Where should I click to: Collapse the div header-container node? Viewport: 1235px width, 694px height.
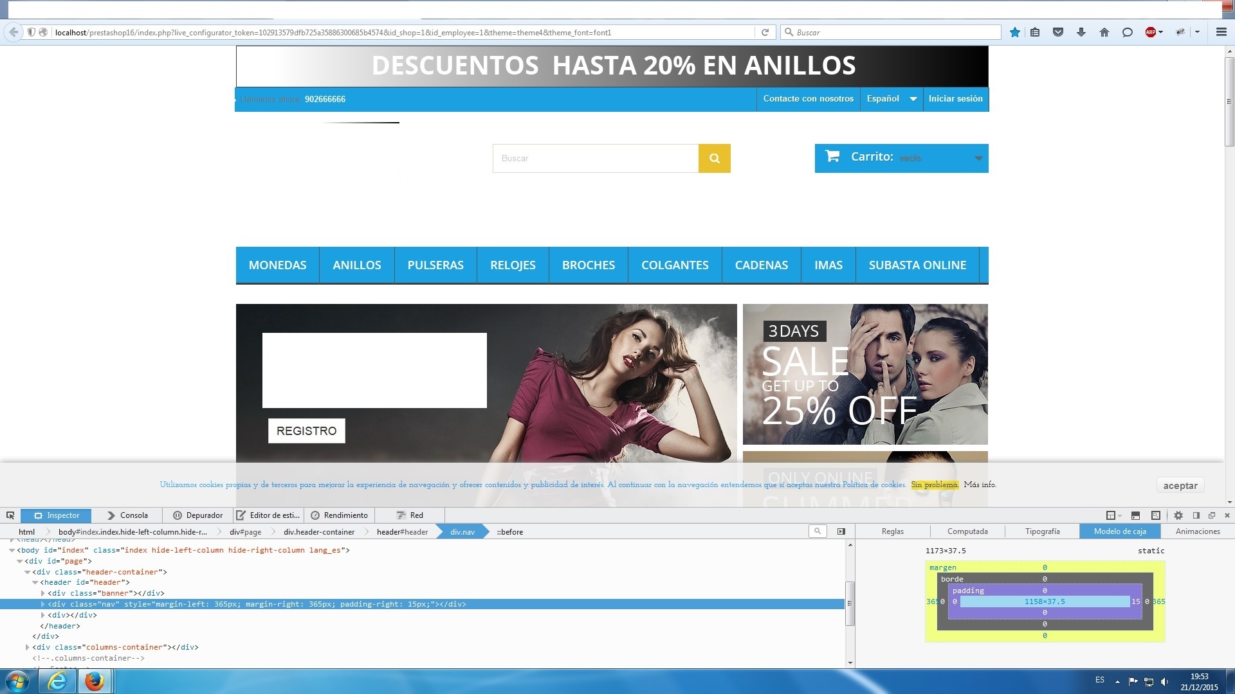[27, 572]
